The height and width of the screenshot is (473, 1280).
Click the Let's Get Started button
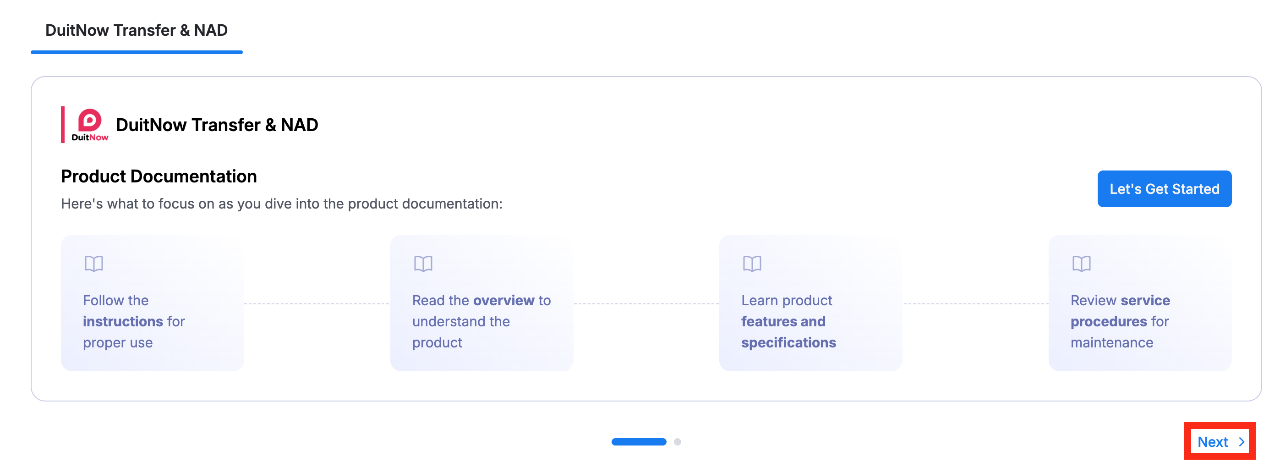(1164, 189)
